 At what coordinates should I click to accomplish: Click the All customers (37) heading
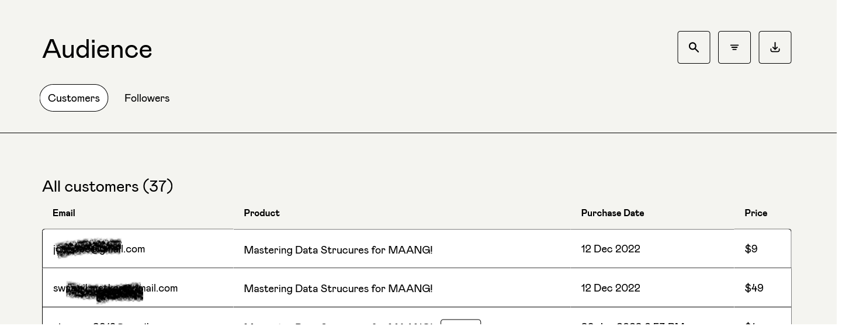point(108,186)
